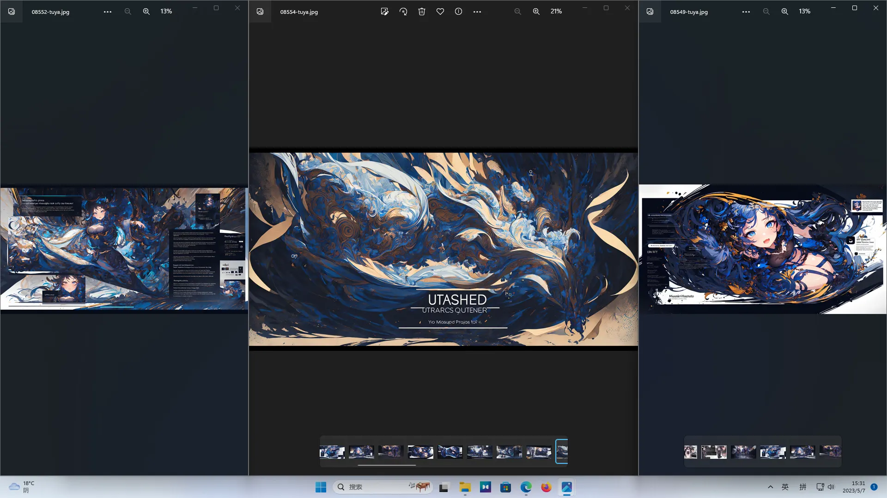Open the notification badge in system tray
The image size is (887, 498).
[x=874, y=487]
